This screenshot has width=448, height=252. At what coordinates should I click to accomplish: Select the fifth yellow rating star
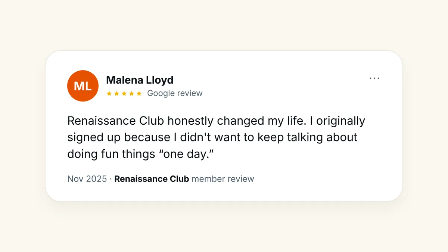[x=139, y=93]
